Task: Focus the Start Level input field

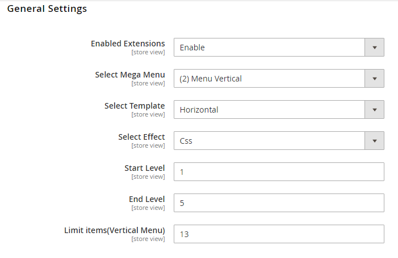Action: point(279,172)
